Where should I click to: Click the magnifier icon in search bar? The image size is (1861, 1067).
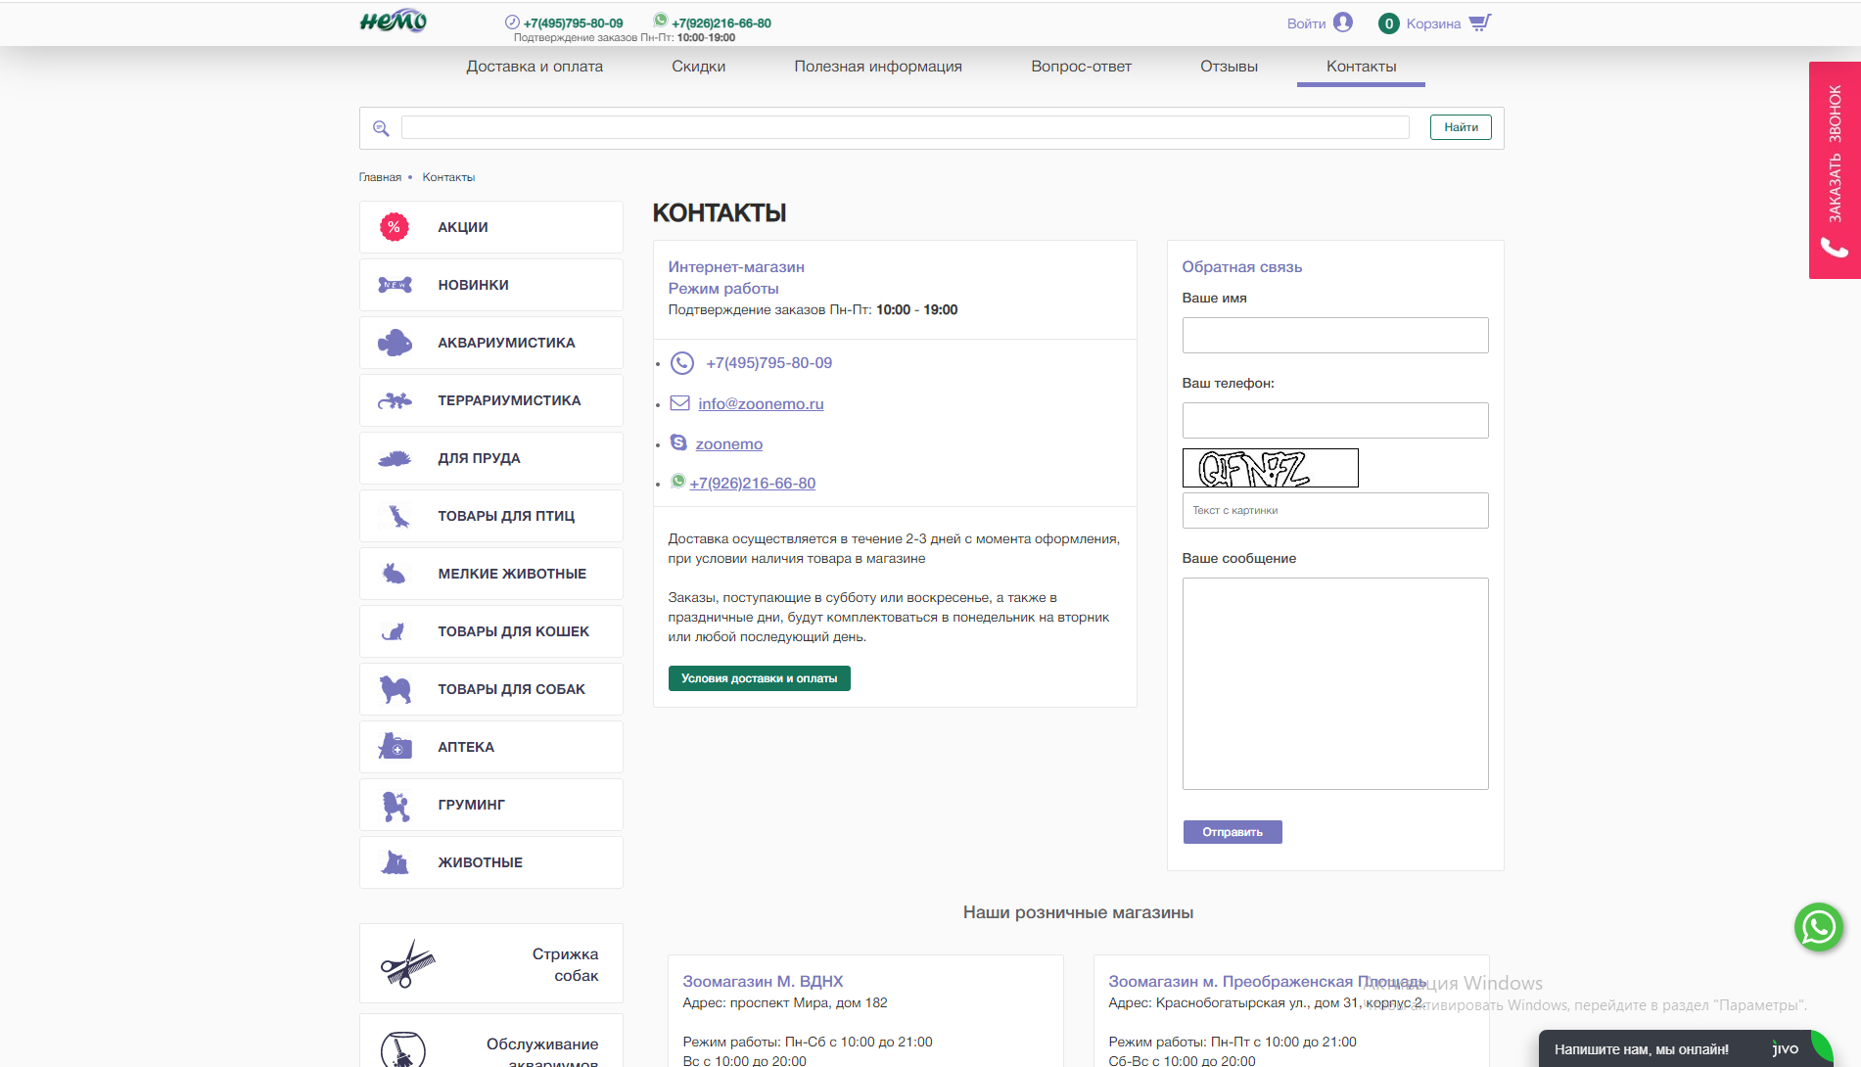point(381,128)
